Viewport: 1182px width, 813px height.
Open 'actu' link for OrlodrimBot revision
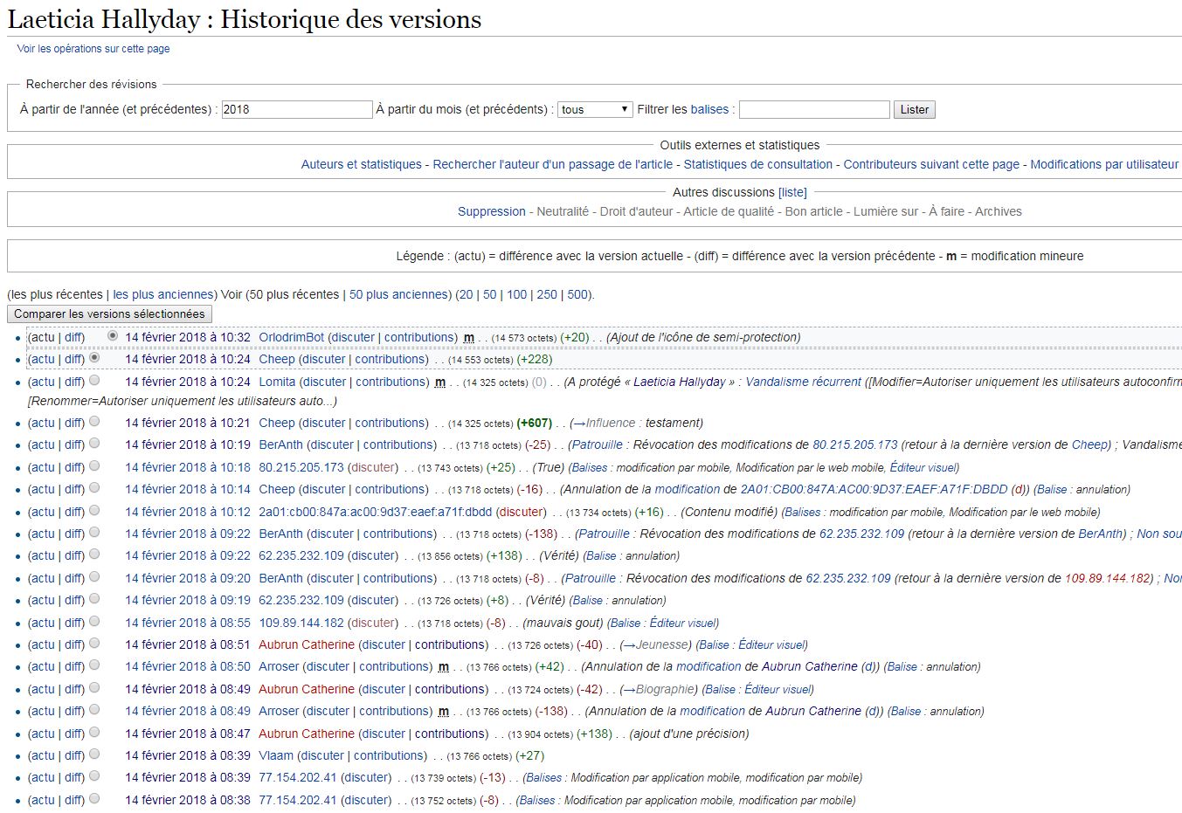[x=42, y=337]
